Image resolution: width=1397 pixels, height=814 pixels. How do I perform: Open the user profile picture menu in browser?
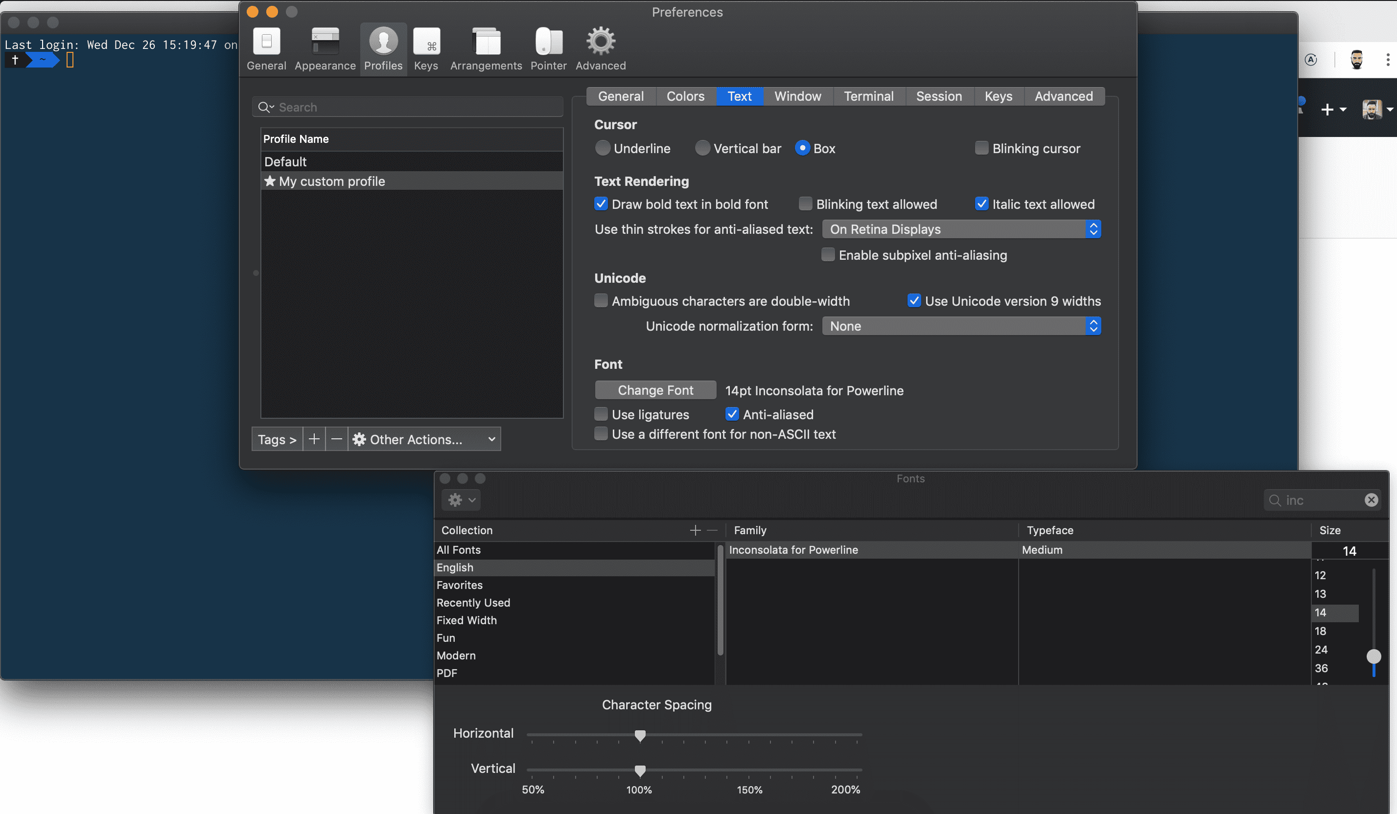tap(1377, 109)
